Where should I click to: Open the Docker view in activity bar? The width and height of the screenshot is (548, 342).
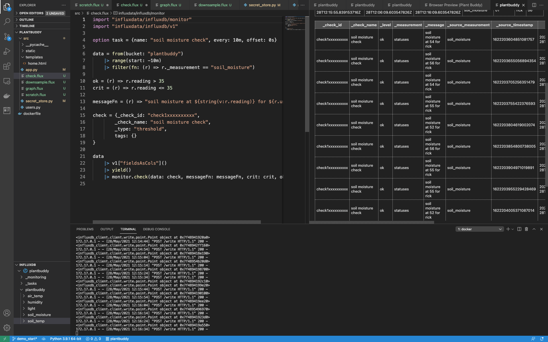[7, 96]
